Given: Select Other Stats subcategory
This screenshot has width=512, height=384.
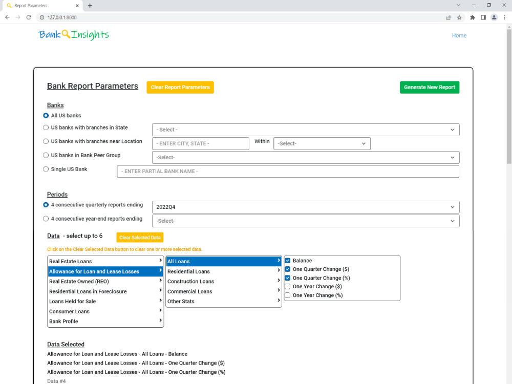Looking at the screenshot, I should pyautogui.click(x=224, y=301).
